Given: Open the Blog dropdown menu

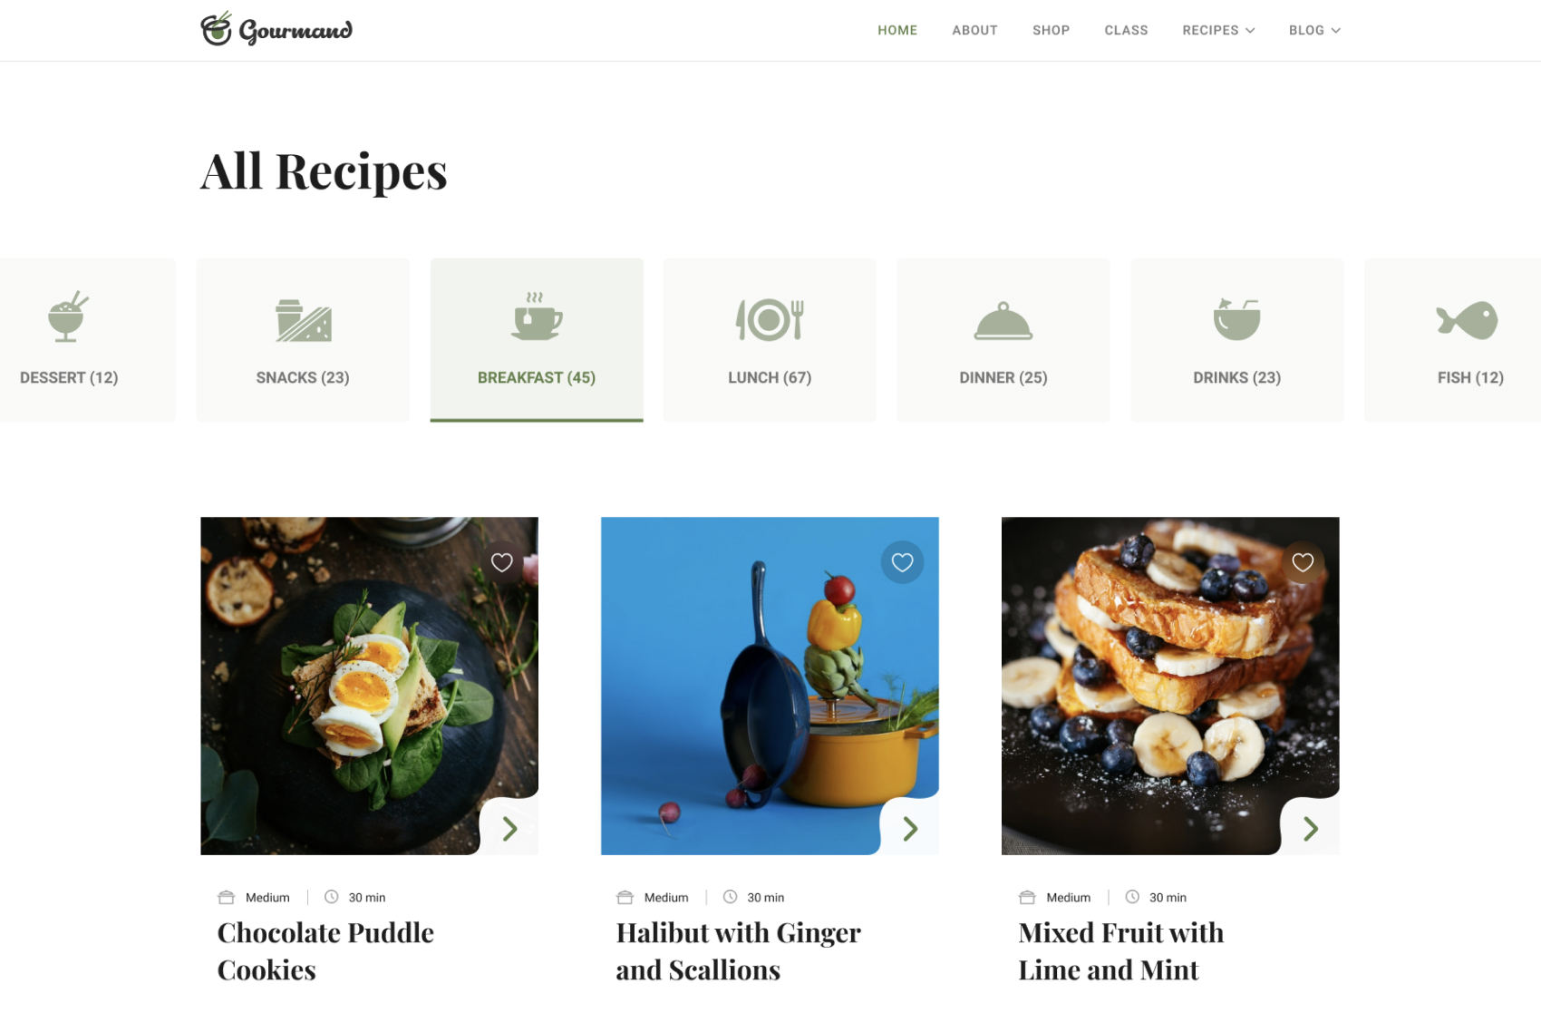Looking at the screenshot, I should [1314, 30].
